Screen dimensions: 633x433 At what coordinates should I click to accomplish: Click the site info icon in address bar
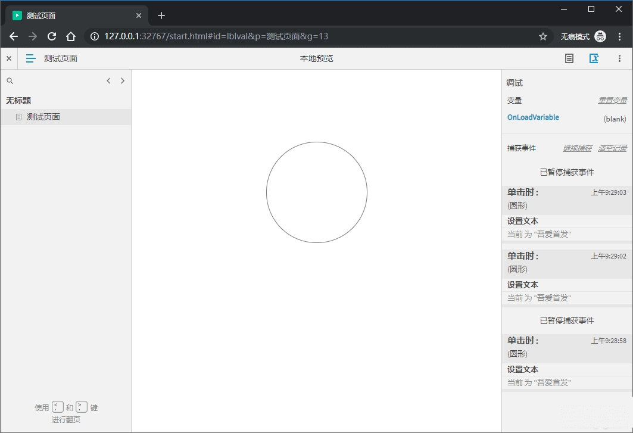coord(95,36)
